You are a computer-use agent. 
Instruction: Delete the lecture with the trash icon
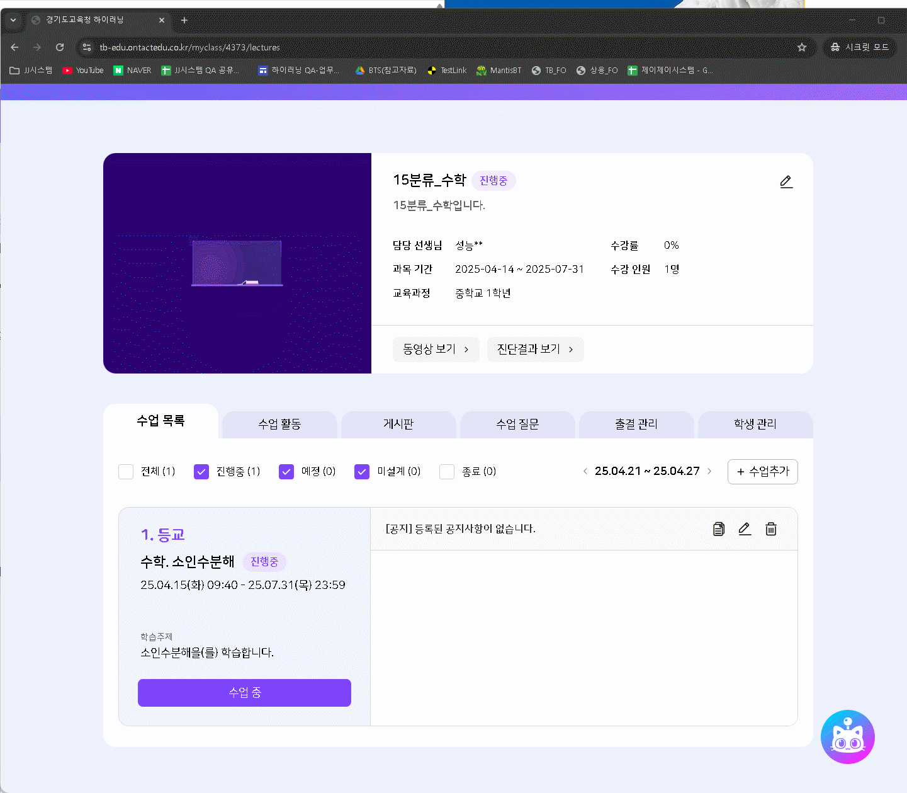pos(771,529)
